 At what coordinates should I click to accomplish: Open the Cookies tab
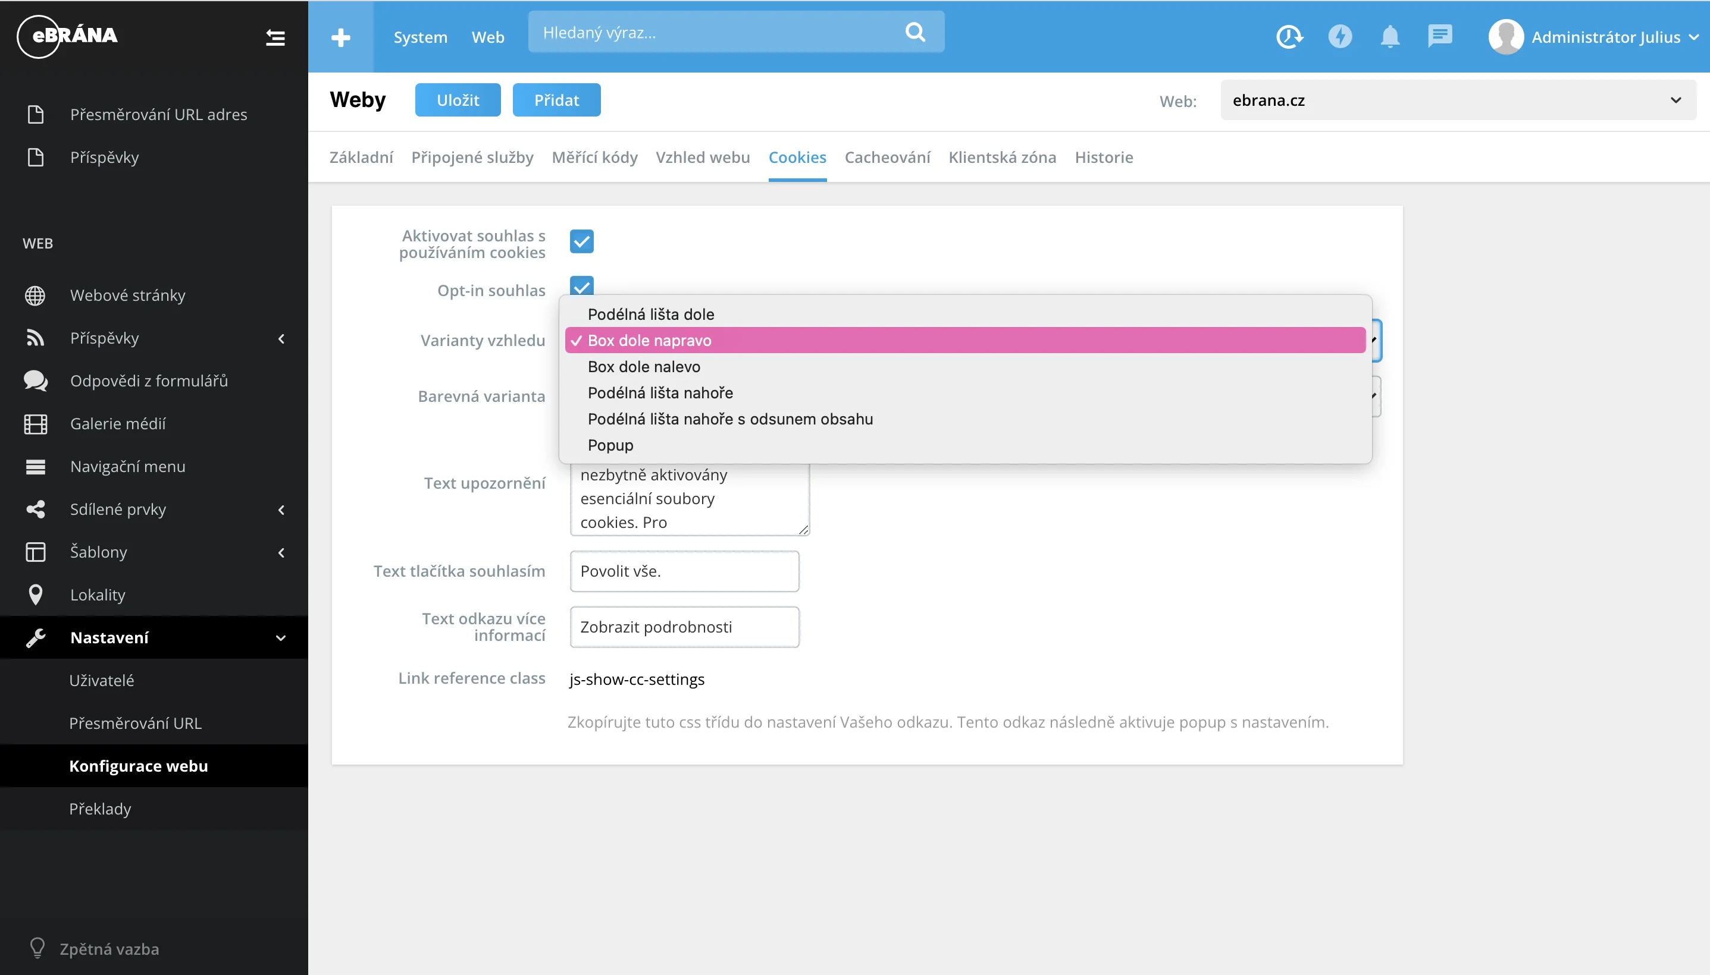pos(797,158)
